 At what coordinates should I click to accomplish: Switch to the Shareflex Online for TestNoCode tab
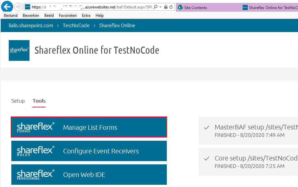(269, 7)
